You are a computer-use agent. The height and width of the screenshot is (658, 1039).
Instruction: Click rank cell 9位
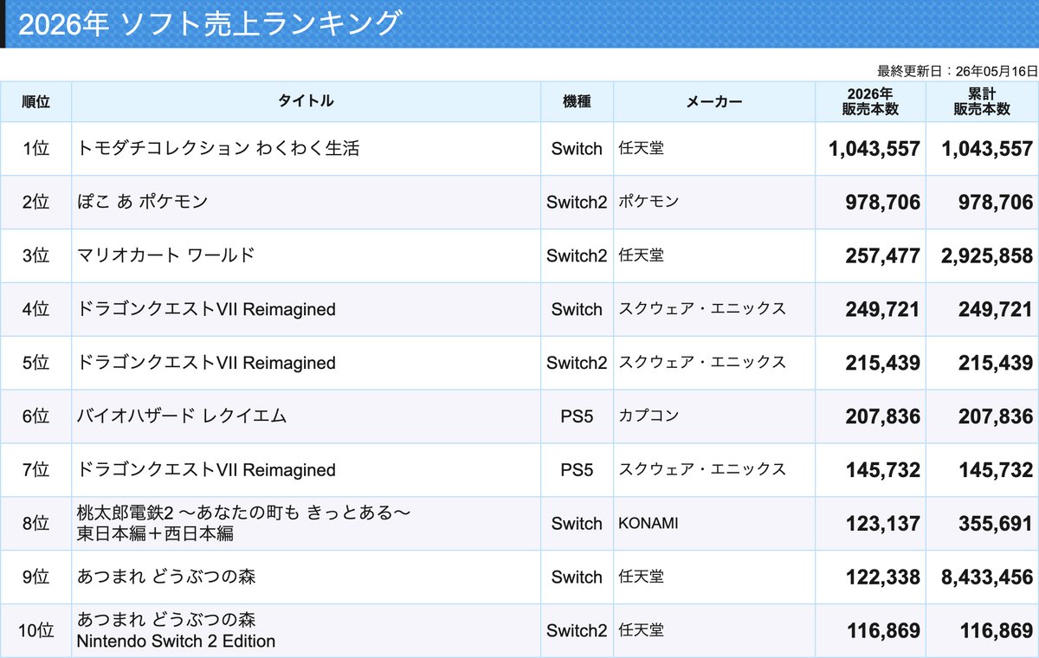coord(36,577)
